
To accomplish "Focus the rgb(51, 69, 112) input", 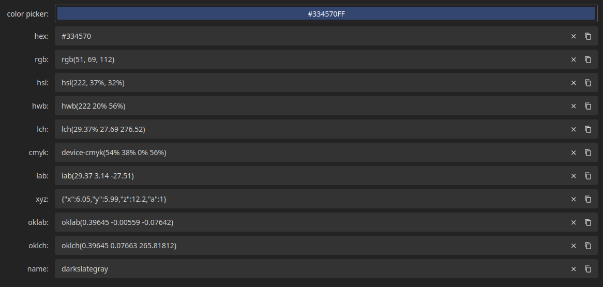I will tap(311, 59).
